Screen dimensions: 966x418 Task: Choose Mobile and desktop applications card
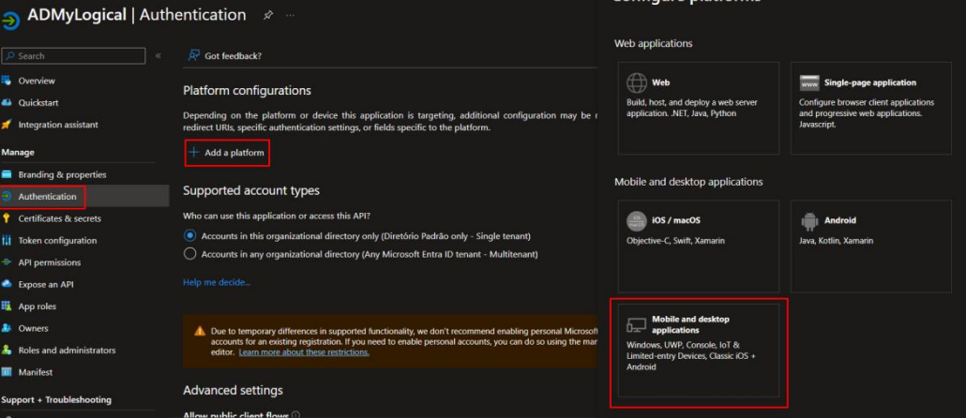point(699,351)
